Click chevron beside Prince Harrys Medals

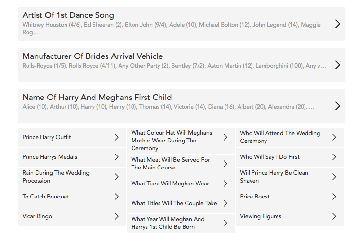[117, 157]
